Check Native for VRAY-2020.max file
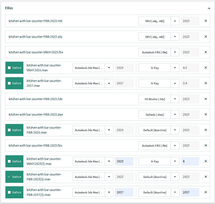Viewport: 215px width, 204px height. click(9, 68)
